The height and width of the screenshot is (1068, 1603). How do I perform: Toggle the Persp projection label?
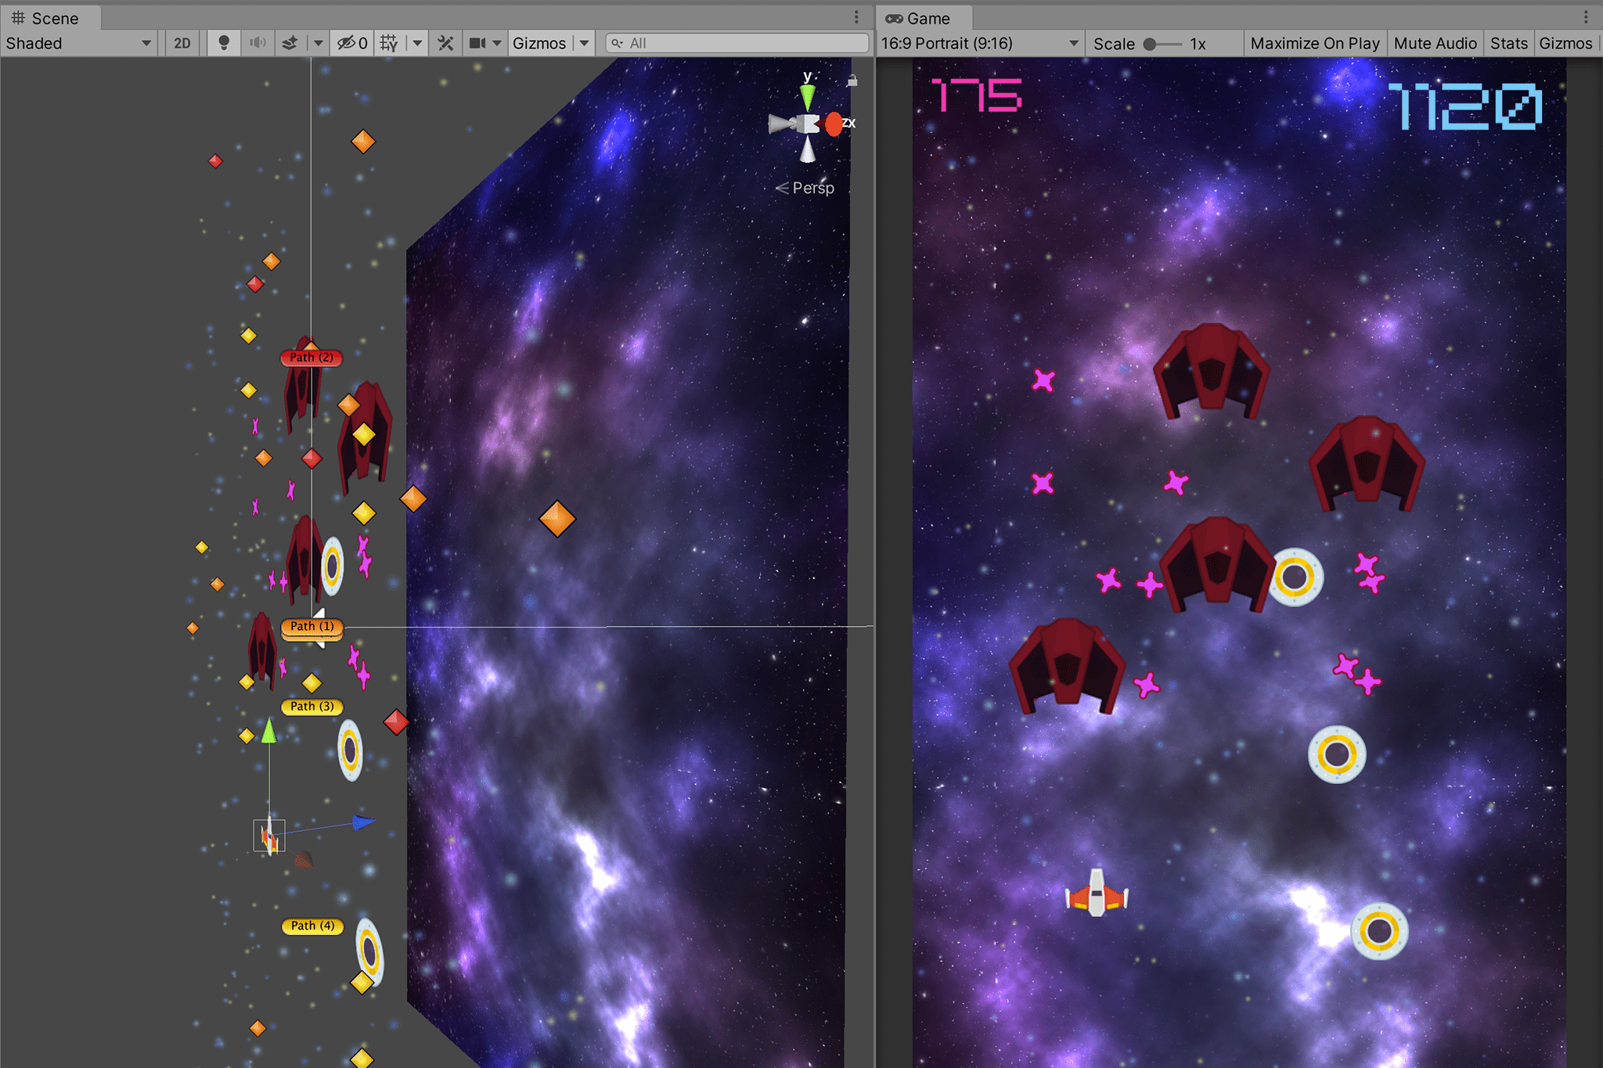click(x=805, y=188)
